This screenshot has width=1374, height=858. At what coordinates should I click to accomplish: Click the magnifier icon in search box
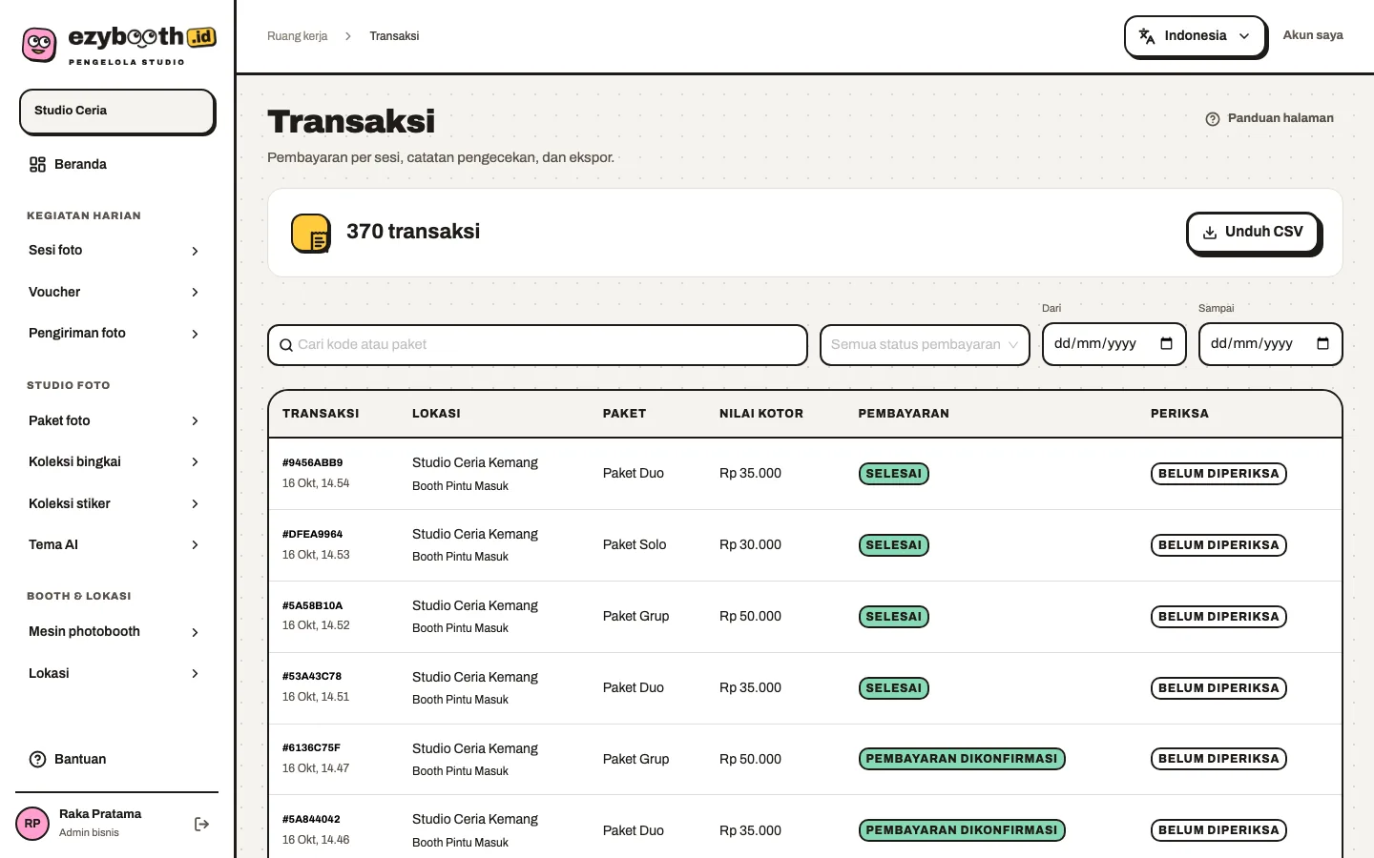(285, 345)
